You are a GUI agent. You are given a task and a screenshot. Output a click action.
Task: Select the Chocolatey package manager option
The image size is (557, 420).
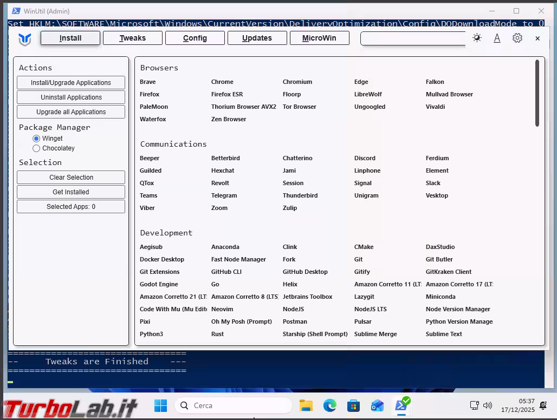click(x=37, y=148)
